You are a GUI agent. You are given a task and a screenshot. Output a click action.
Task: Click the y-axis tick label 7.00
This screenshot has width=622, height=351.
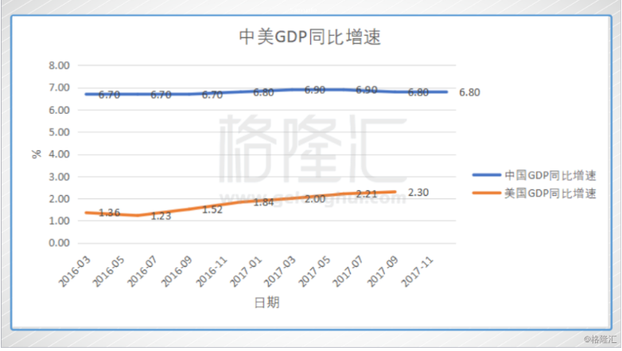pyautogui.click(x=59, y=88)
